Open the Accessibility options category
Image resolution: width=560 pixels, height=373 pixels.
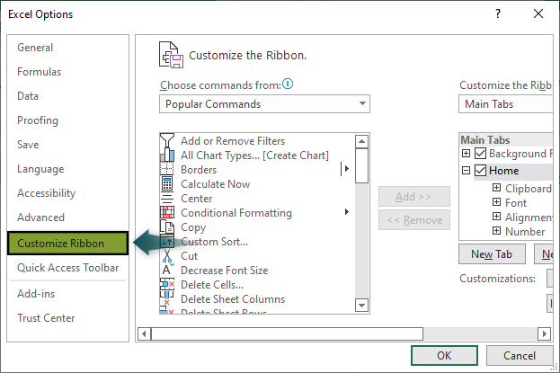tap(47, 193)
